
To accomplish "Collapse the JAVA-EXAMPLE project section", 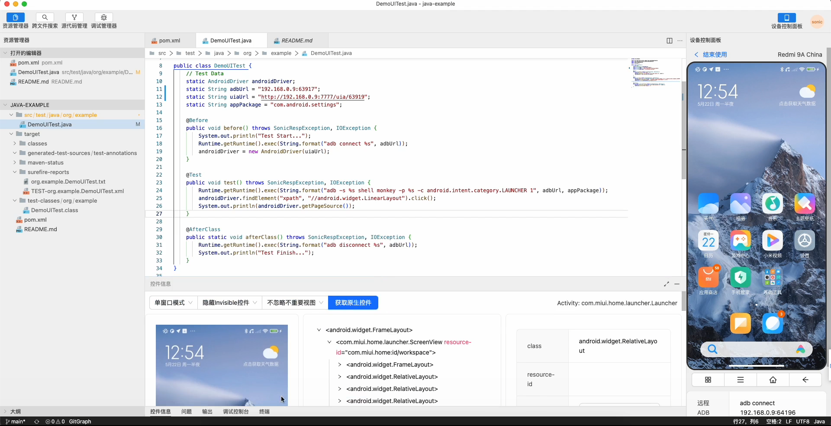I will 5,105.
